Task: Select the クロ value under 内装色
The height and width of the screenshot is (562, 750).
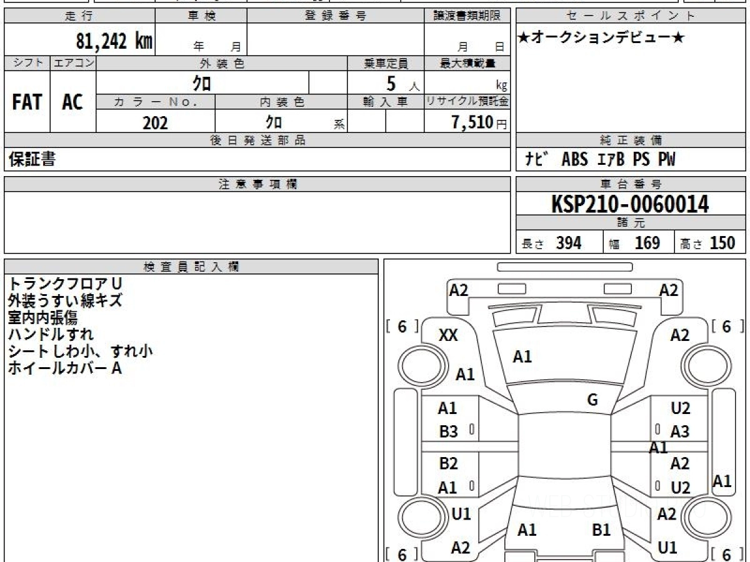Action: (x=274, y=122)
